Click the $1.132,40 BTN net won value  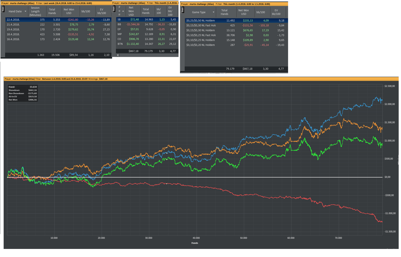pos(133,44)
